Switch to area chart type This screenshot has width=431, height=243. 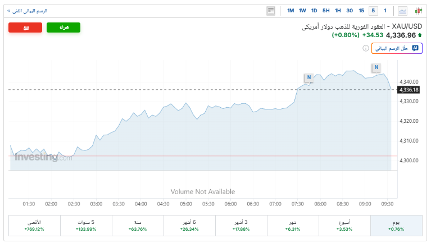pyautogui.click(x=403, y=11)
